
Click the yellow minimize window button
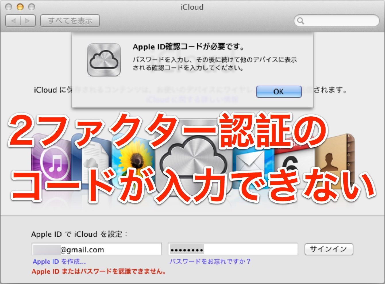(x=20, y=7)
